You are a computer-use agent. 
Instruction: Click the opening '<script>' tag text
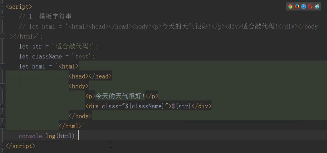(x=19, y=7)
